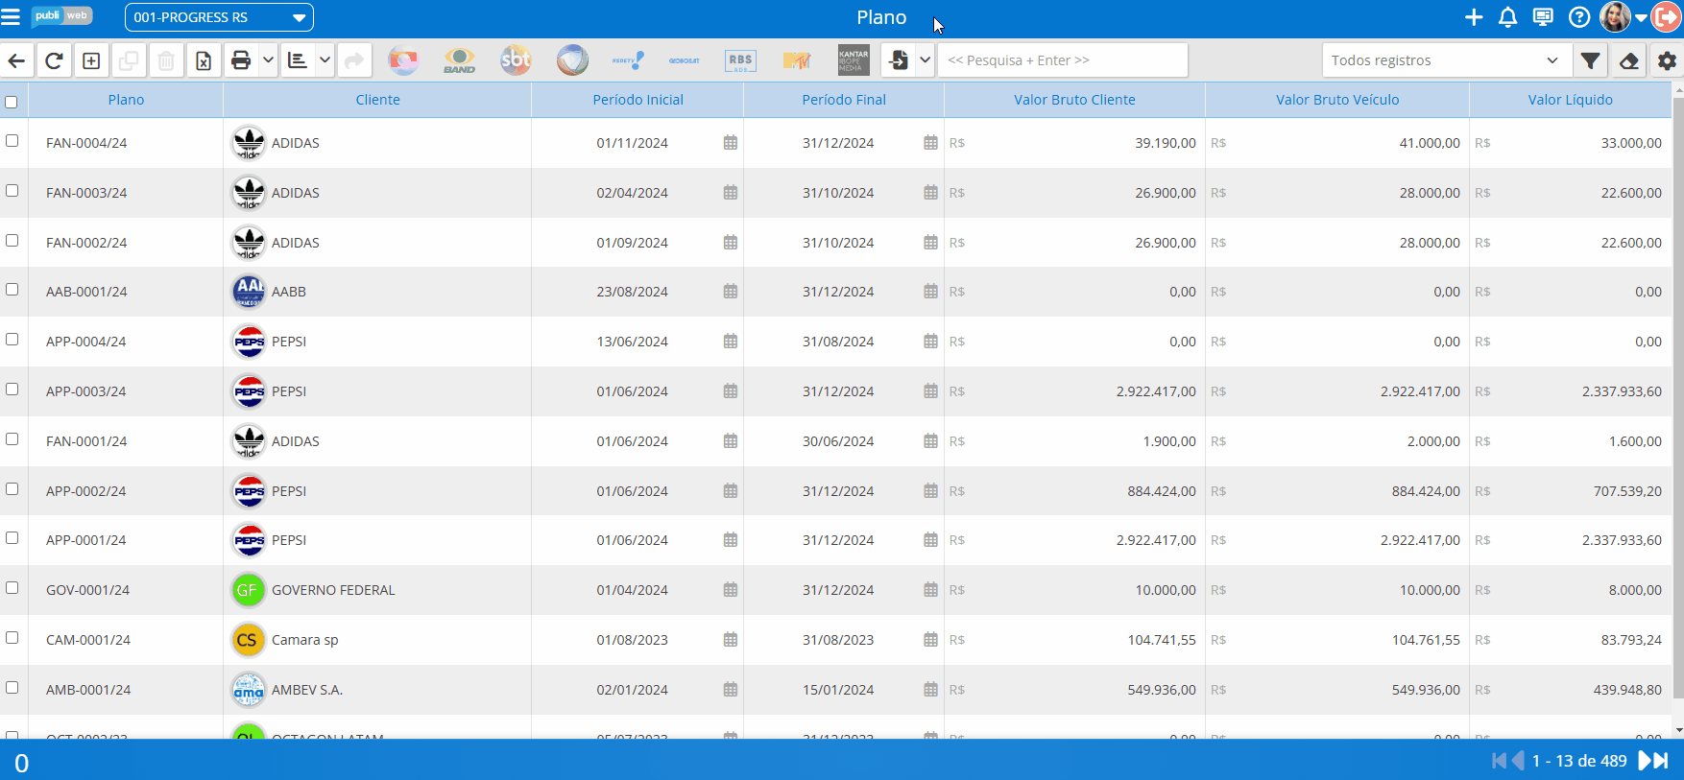Viewport: 1684px width, 780px height.
Task: Open the user avatar profile
Action: pyautogui.click(x=1616, y=17)
